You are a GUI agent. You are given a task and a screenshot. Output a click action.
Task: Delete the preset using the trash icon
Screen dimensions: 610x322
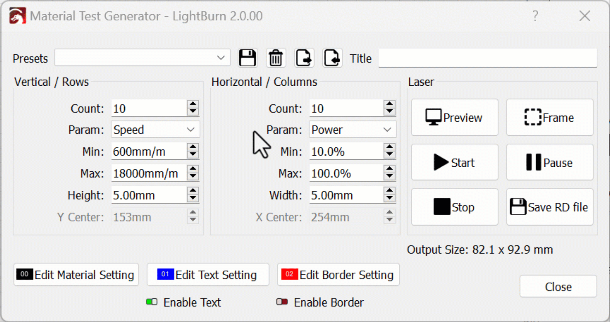point(276,58)
